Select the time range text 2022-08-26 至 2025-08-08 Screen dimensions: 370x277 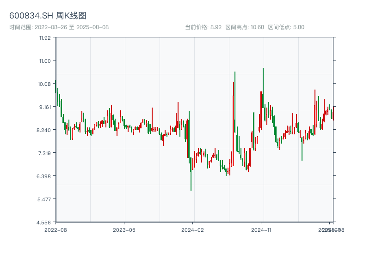pos(72,27)
